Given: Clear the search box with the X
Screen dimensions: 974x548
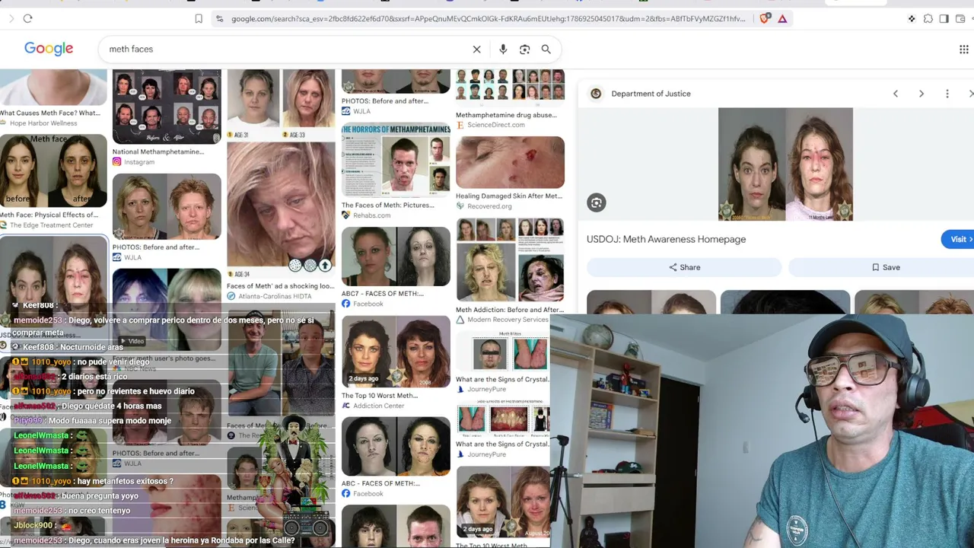Looking at the screenshot, I should click(476, 49).
